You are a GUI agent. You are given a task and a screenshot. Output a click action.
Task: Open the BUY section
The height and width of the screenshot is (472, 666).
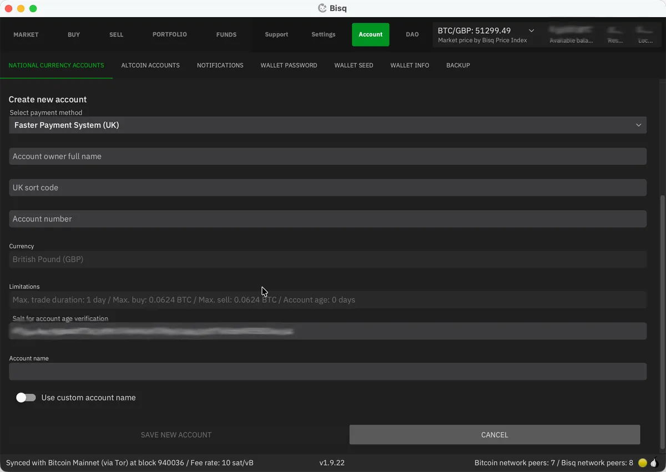(x=73, y=34)
